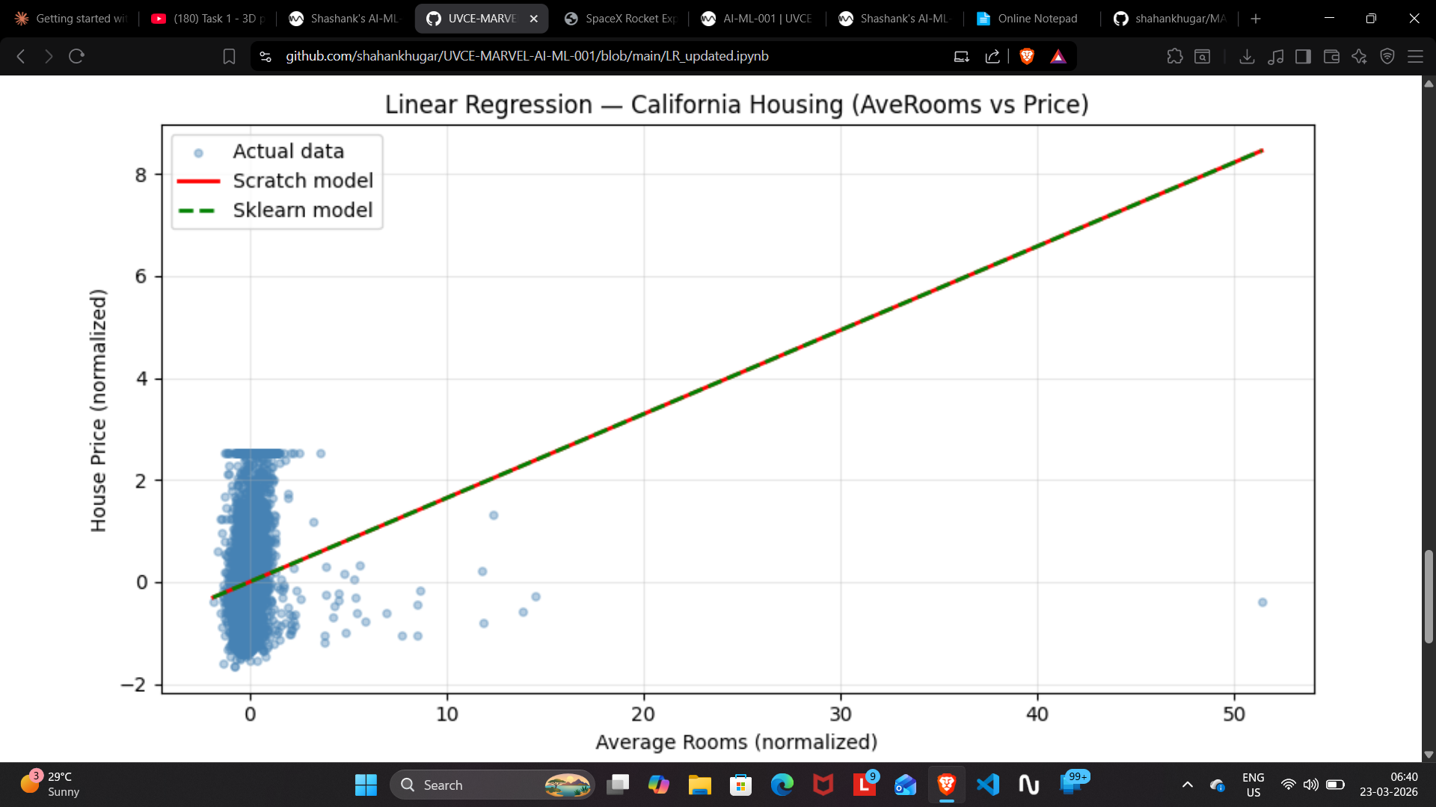Image resolution: width=1436 pixels, height=807 pixels.
Task: Open the Brave hamburger main menu
Action: tap(1415, 56)
